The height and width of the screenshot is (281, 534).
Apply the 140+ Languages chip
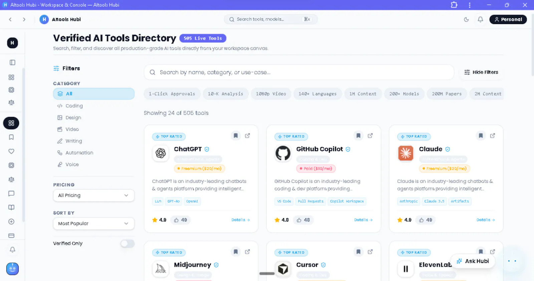click(x=317, y=94)
